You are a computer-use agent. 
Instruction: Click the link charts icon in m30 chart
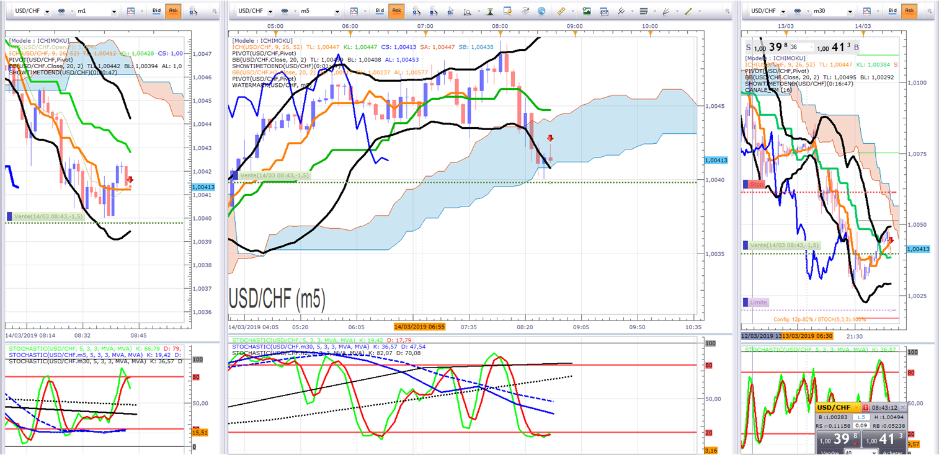point(798,11)
